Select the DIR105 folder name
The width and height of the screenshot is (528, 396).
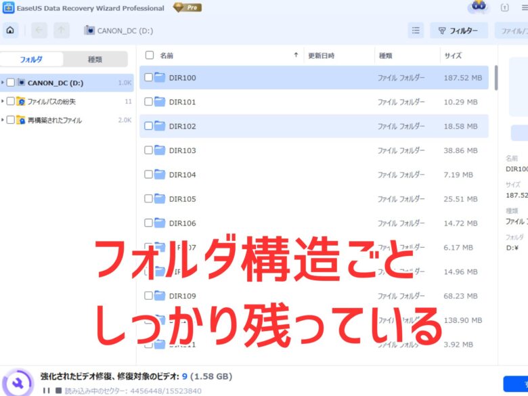183,199
